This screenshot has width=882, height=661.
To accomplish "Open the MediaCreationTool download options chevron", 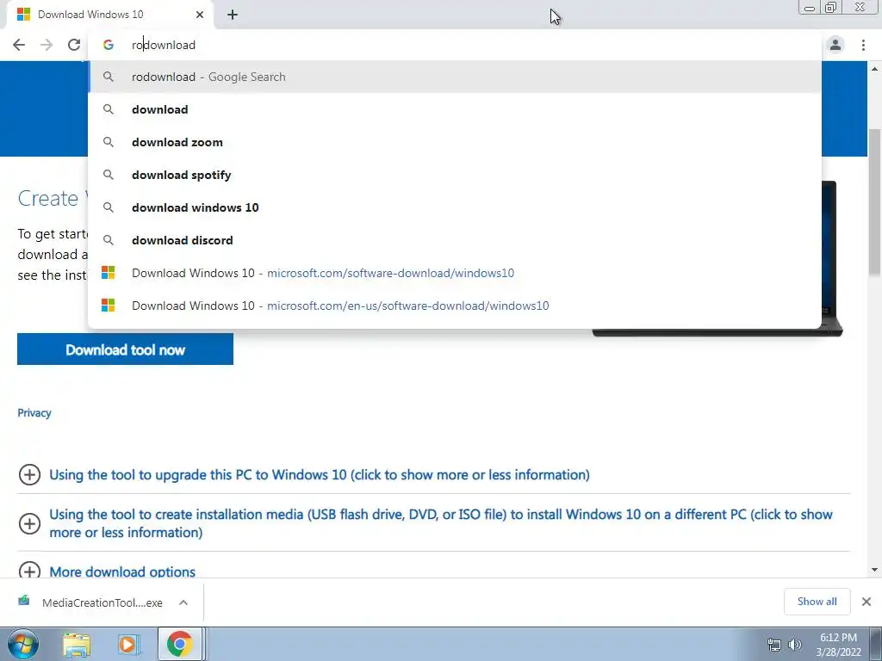I will tap(183, 602).
